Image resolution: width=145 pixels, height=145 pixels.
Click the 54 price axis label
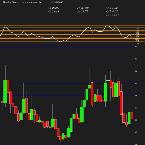click(x=136, y=47)
